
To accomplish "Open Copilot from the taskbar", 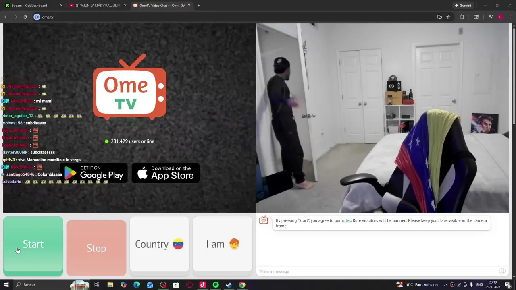I will click(x=123, y=285).
